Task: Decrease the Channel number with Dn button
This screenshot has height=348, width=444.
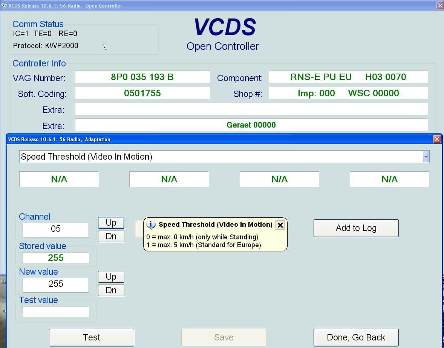Action: [x=111, y=236]
